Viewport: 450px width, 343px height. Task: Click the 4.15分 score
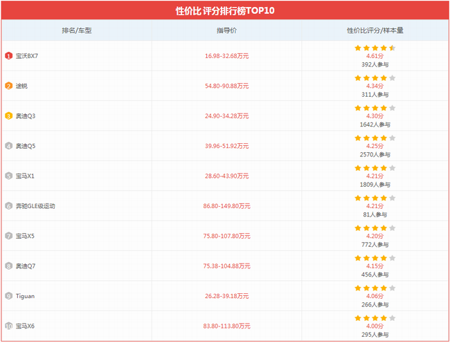[x=375, y=266]
